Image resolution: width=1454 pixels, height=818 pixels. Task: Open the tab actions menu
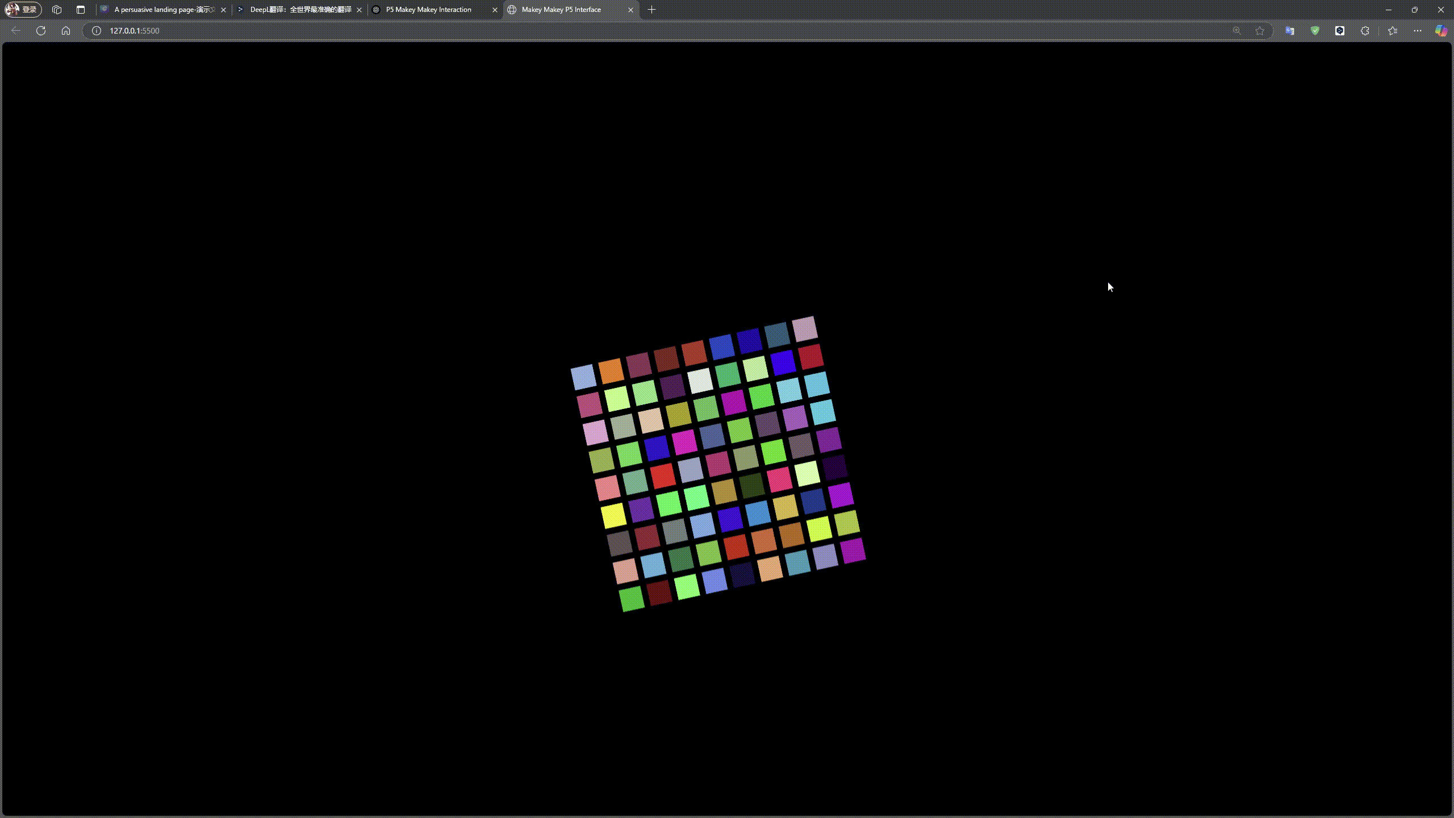tap(81, 10)
